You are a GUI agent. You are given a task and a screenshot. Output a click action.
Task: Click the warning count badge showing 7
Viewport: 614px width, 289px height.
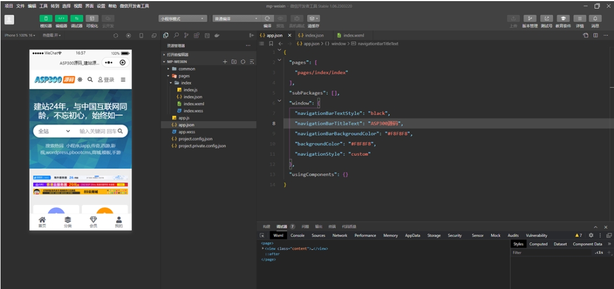(579, 235)
